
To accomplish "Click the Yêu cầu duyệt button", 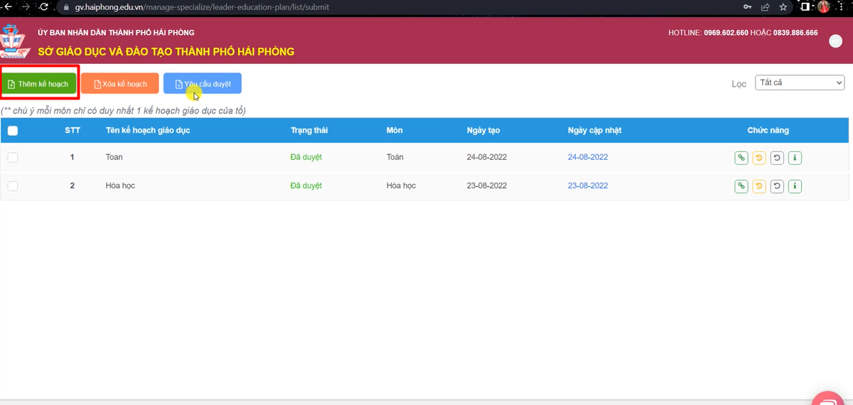I will point(203,84).
